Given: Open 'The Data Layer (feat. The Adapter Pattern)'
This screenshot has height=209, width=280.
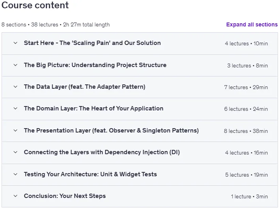Looking at the screenshot, I should click(85, 87).
